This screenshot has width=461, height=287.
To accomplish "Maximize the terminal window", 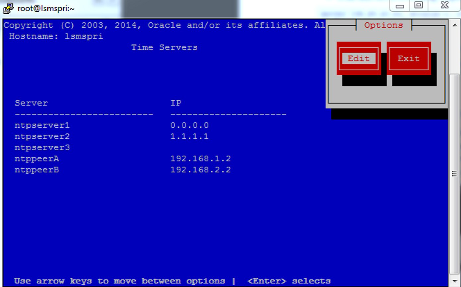I will (x=419, y=5).
